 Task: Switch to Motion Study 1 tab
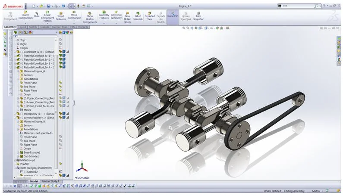pyautogui.click(x=50, y=181)
